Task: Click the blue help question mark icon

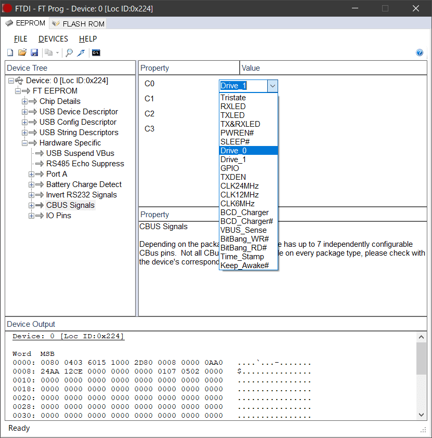Action: (420, 52)
